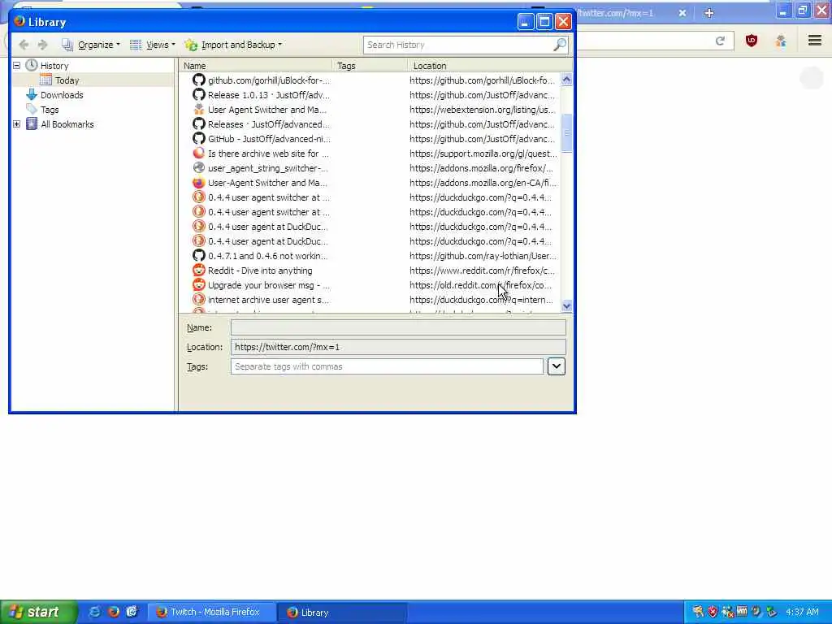Expand the tags selector dropdown arrow
The image size is (832, 624).
556,366
